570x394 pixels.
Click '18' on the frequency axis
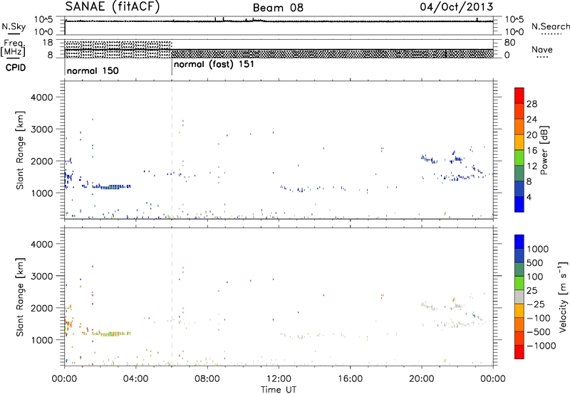pyautogui.click(x=48, y=43)
